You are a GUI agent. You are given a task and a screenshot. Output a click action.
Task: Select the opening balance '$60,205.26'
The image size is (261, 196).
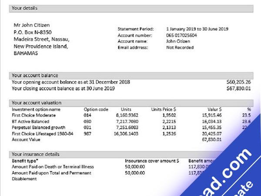238,82
